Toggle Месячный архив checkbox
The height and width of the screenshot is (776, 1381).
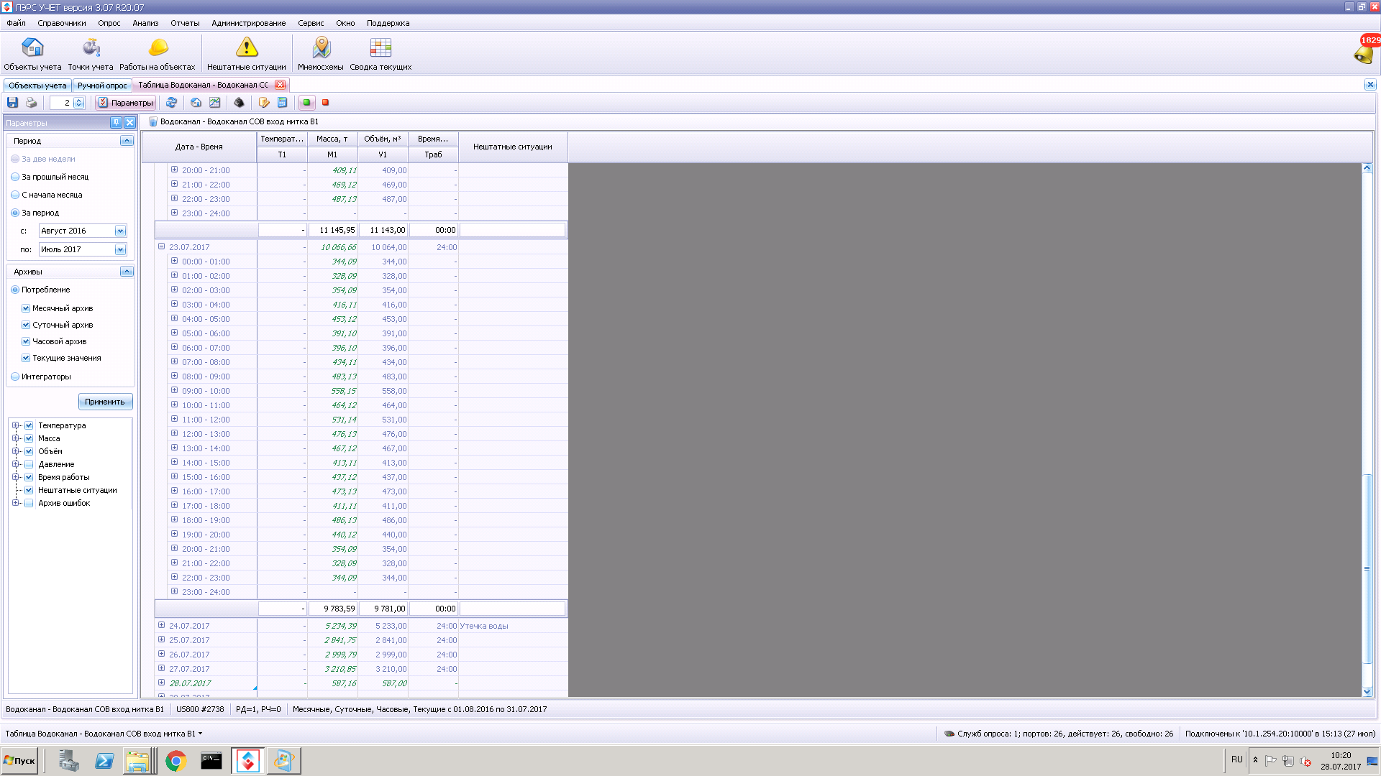pos(26,308)
